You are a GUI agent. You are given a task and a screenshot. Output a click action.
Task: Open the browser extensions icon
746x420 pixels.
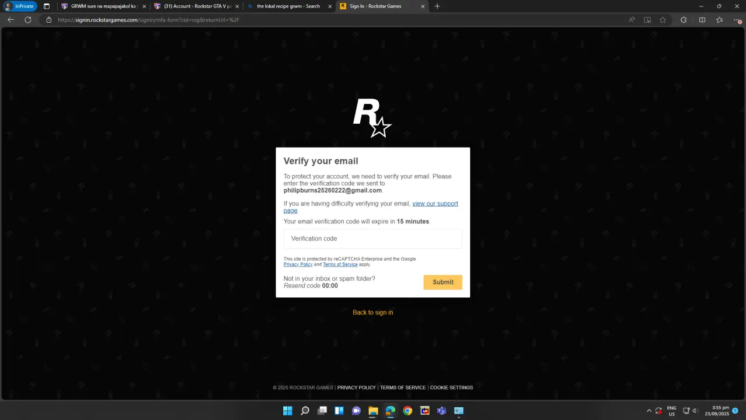[684, 20]
